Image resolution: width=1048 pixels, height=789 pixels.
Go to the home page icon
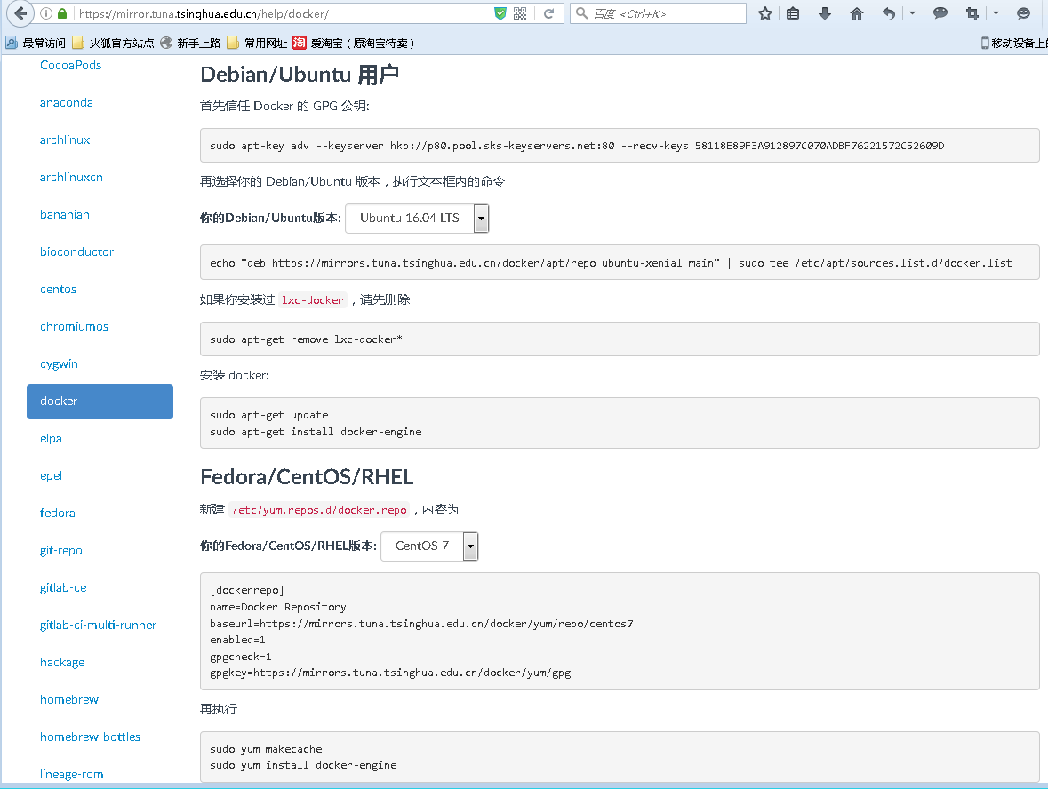coord(857,13)
